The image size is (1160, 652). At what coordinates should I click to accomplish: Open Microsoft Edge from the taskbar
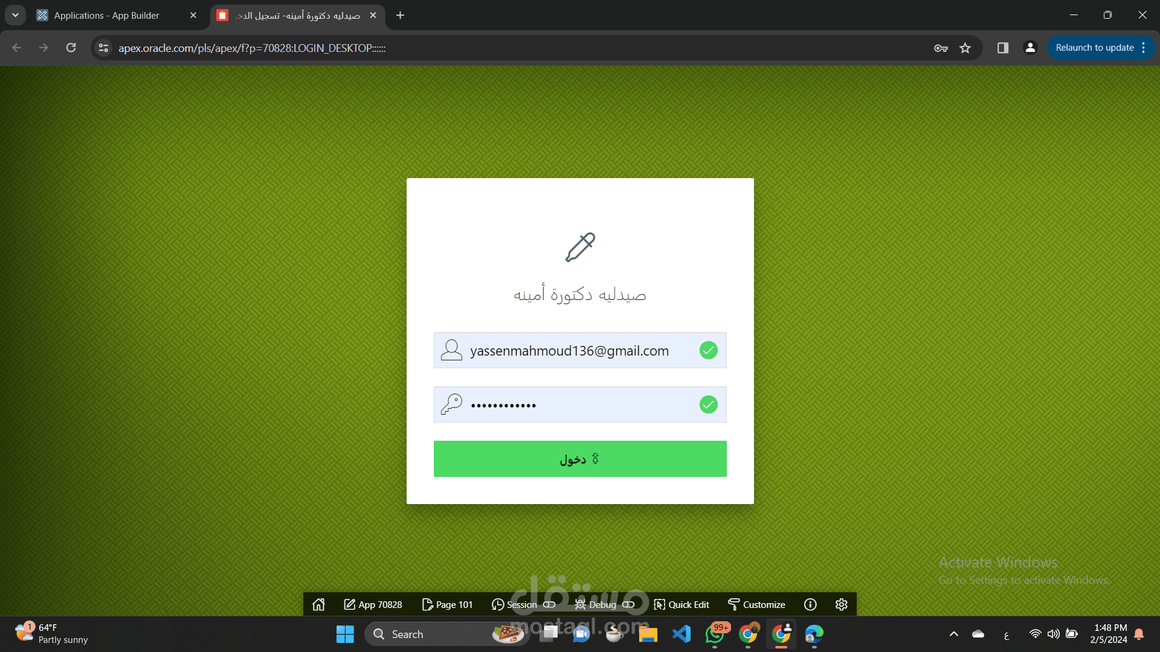coord(814,634)
